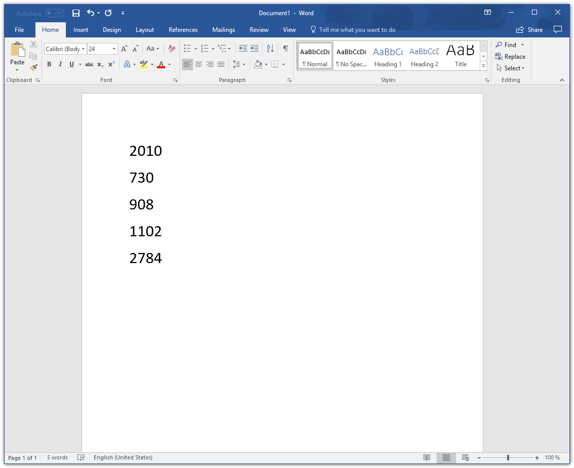Apply yellow text highlight color
Viewport: 574px width, 468px height.
point(144,64)
